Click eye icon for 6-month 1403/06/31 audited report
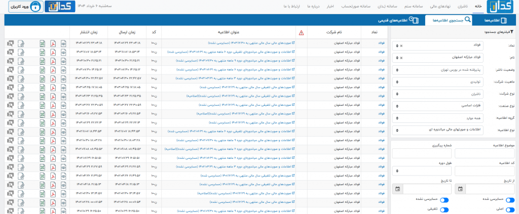Screen dimensions: 519x214 [63, 52]
